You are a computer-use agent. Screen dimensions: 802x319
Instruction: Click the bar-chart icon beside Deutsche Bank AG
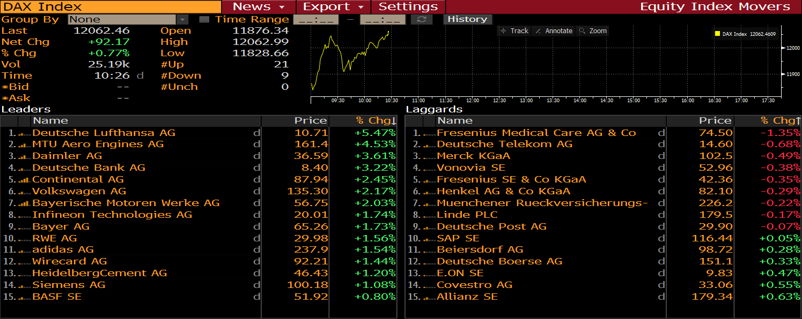tap(24, 169)
